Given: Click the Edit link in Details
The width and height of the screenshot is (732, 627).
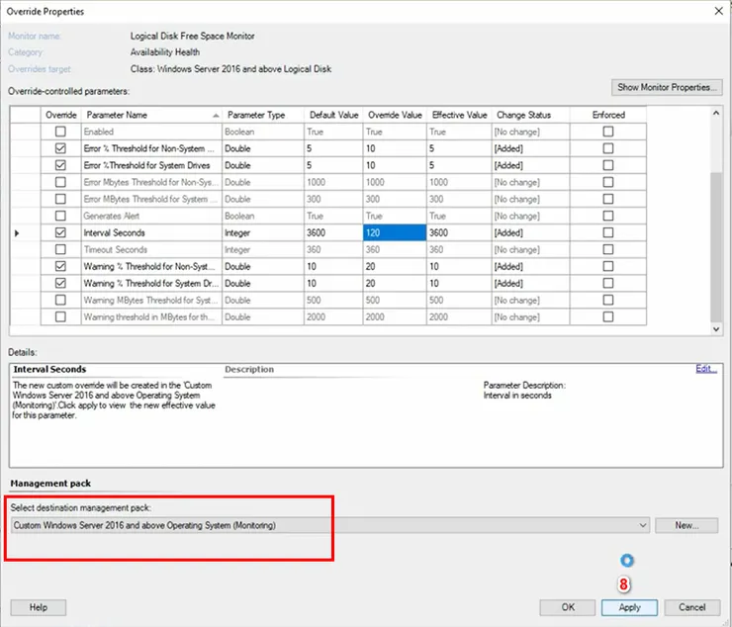Looking at the screenshot, I should 705,369.
